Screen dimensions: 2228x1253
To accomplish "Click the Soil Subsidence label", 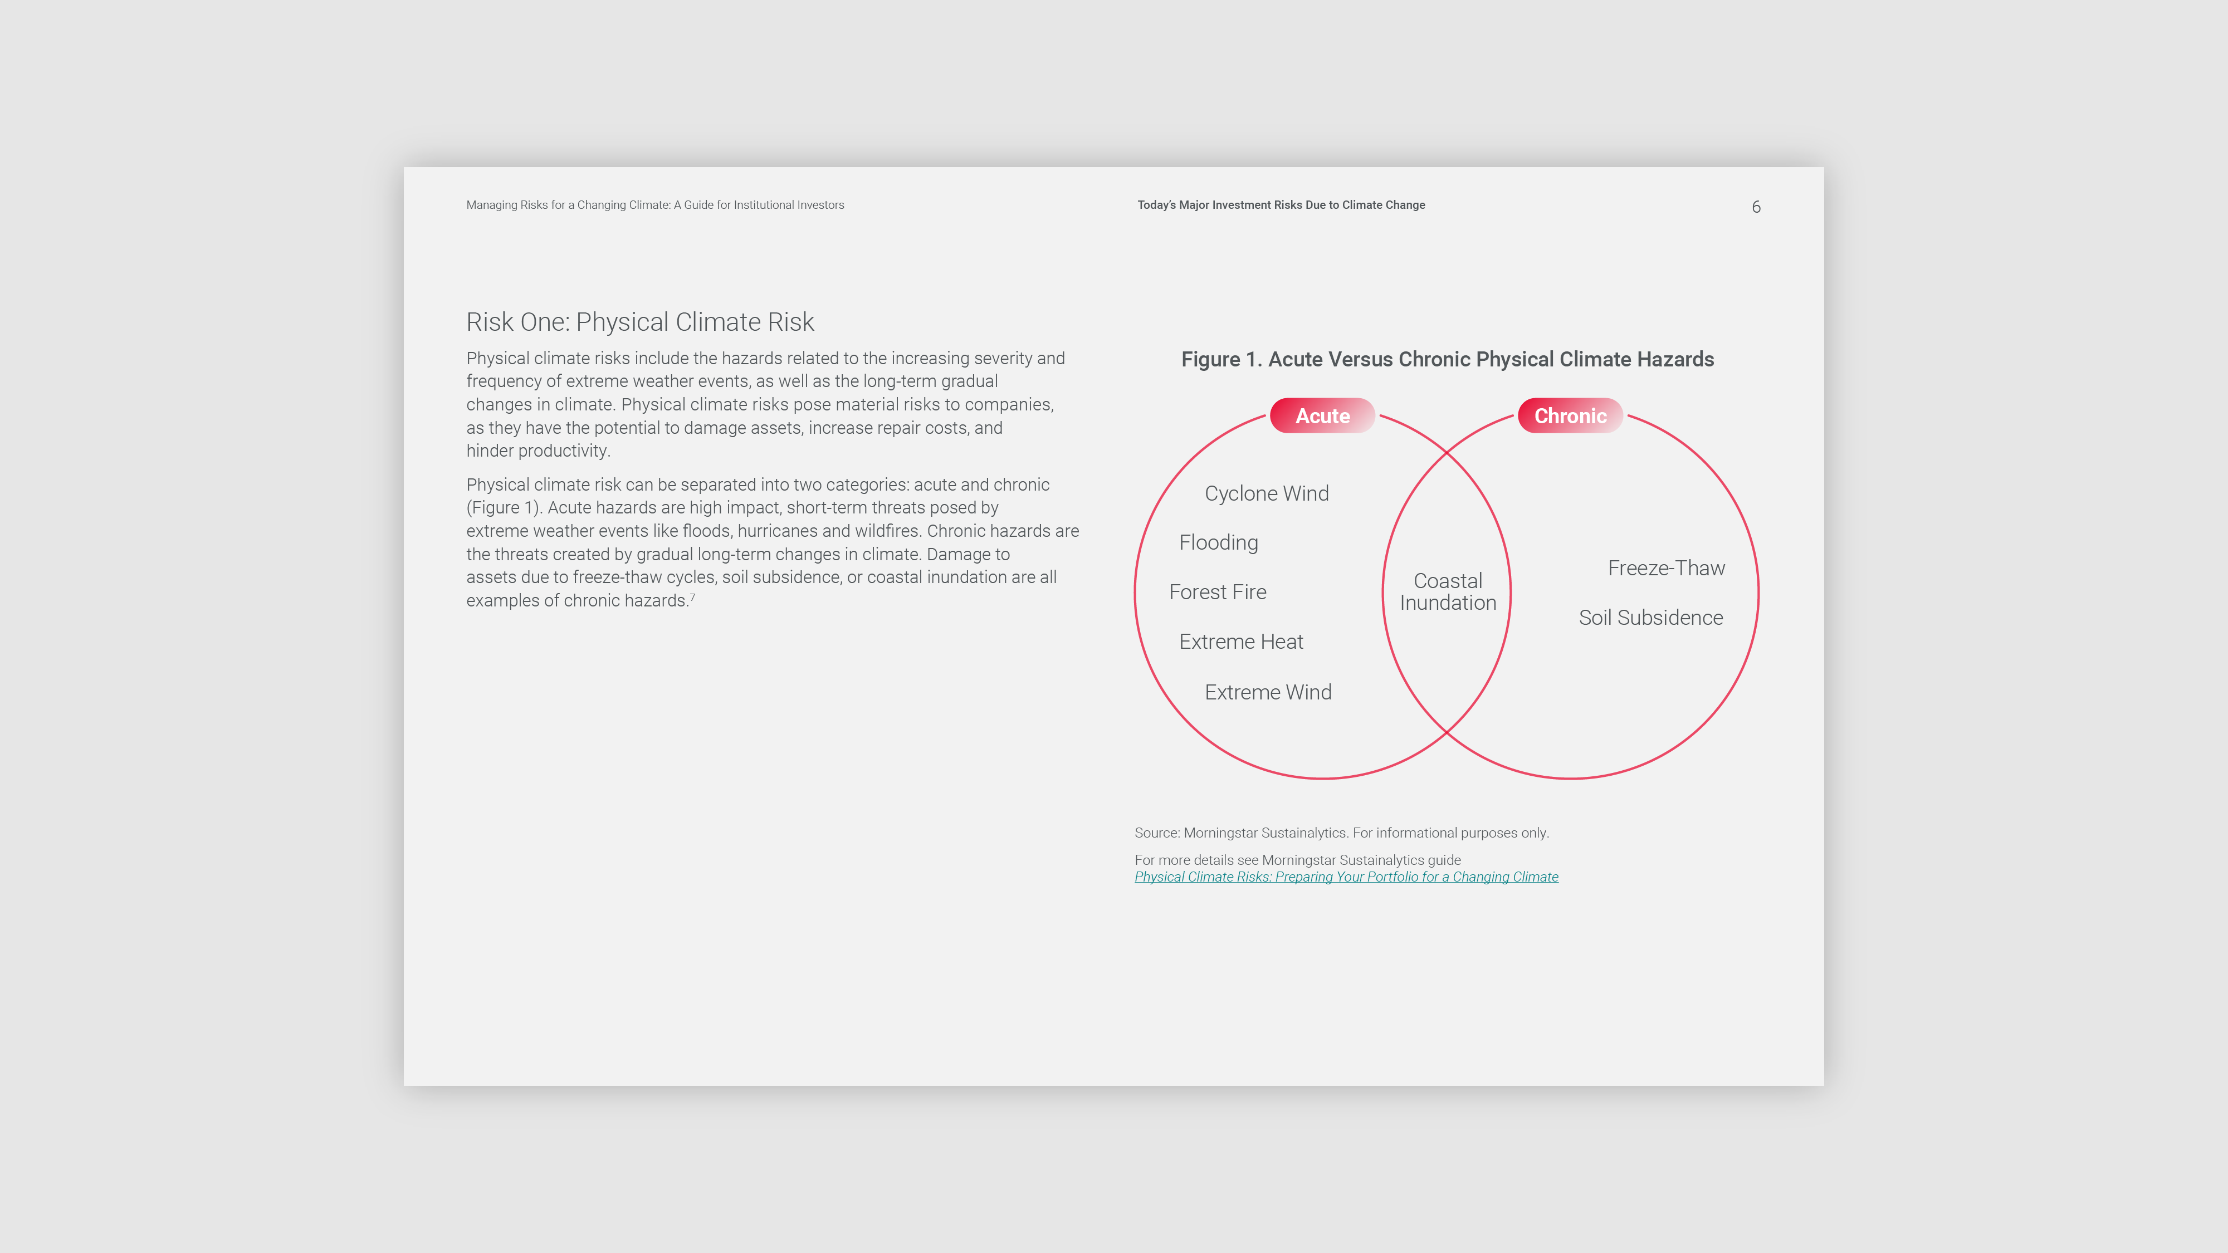I will tap(1650, 618).
